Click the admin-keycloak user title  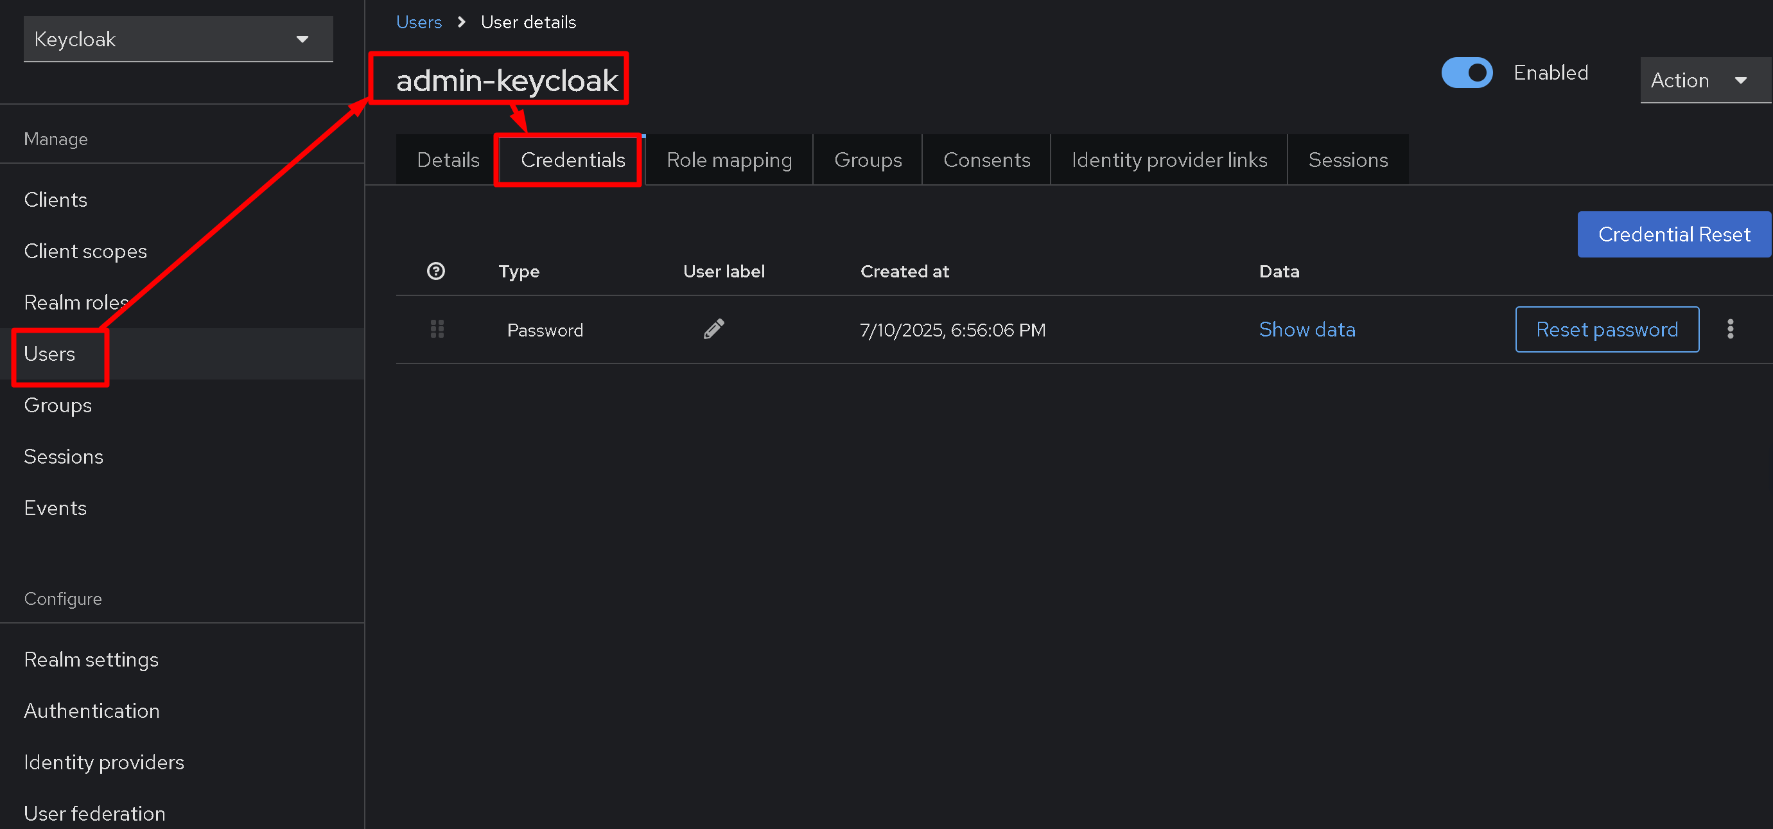[507, 80]
